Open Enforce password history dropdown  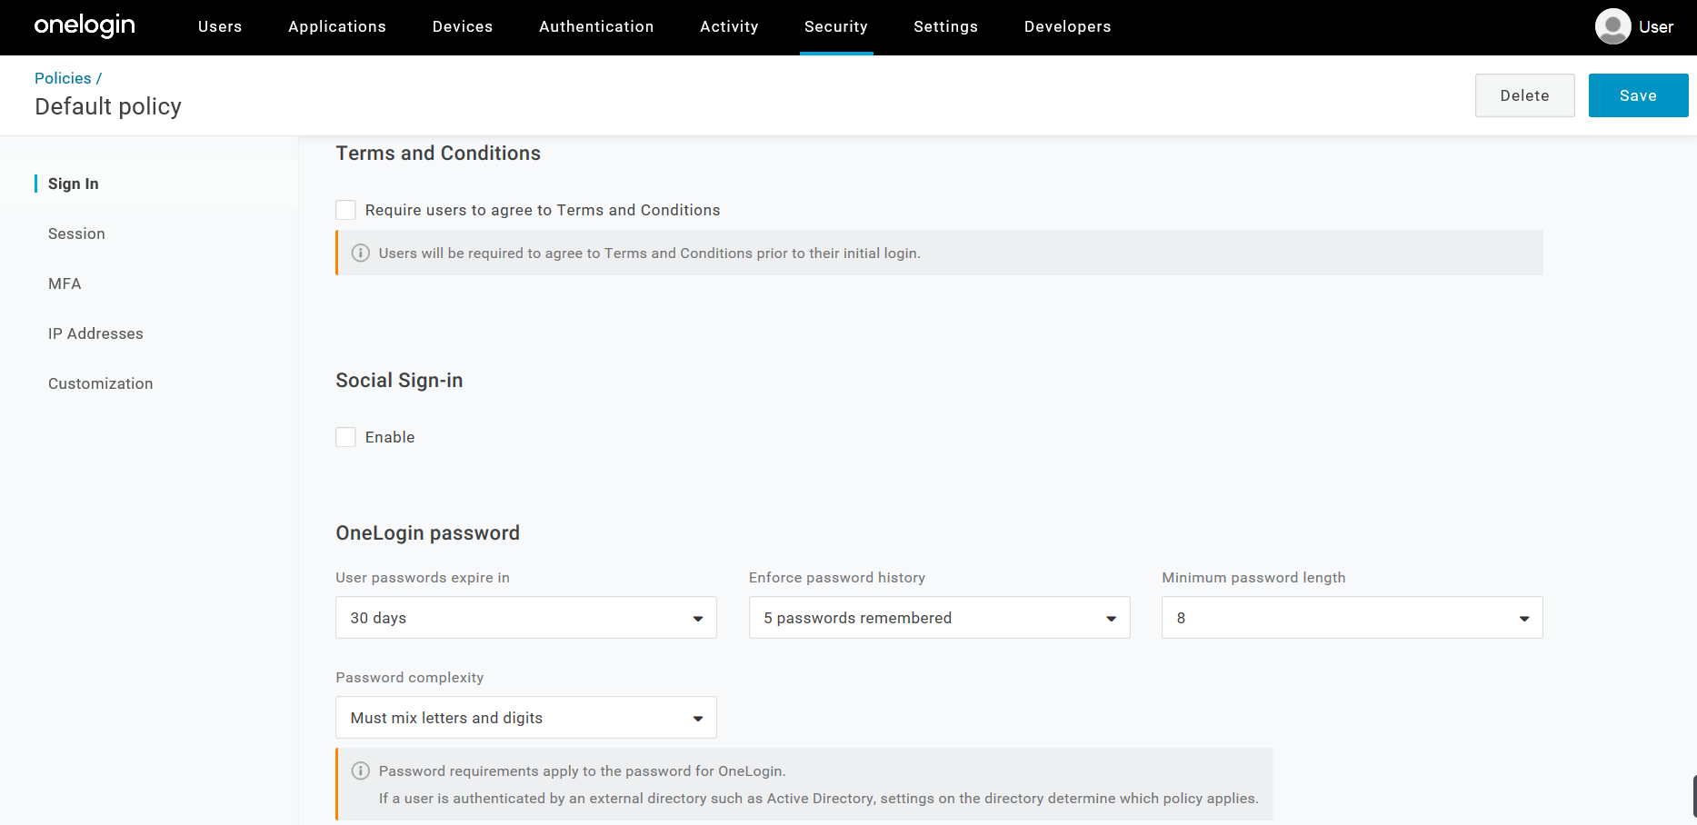coord(939,618)
